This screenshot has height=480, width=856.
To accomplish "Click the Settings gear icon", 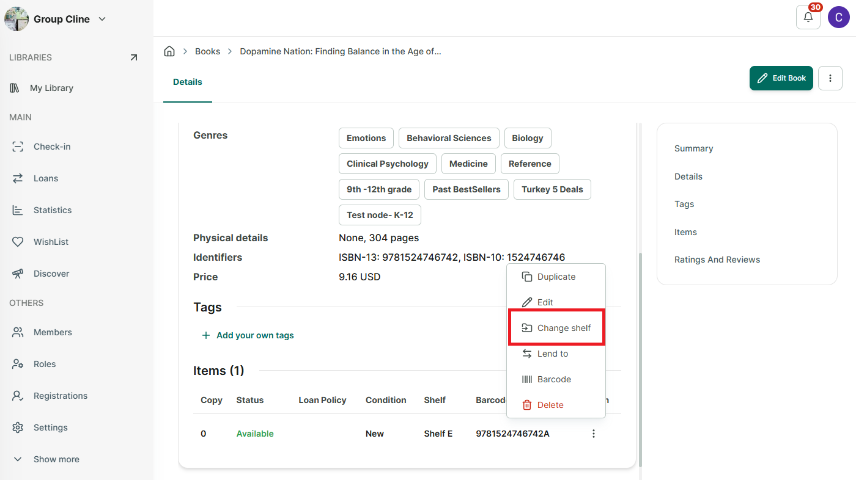I will 18,427.
